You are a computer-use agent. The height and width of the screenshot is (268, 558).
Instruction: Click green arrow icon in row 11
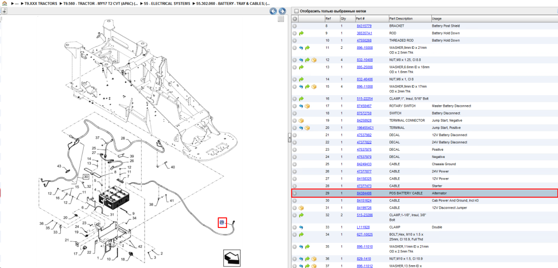[x=307, y=47]
